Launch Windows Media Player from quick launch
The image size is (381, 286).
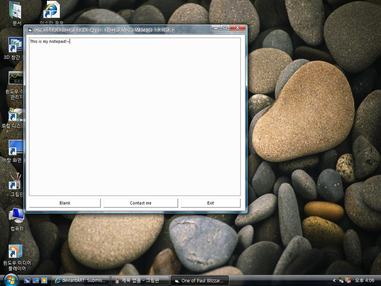coord(44,280)
